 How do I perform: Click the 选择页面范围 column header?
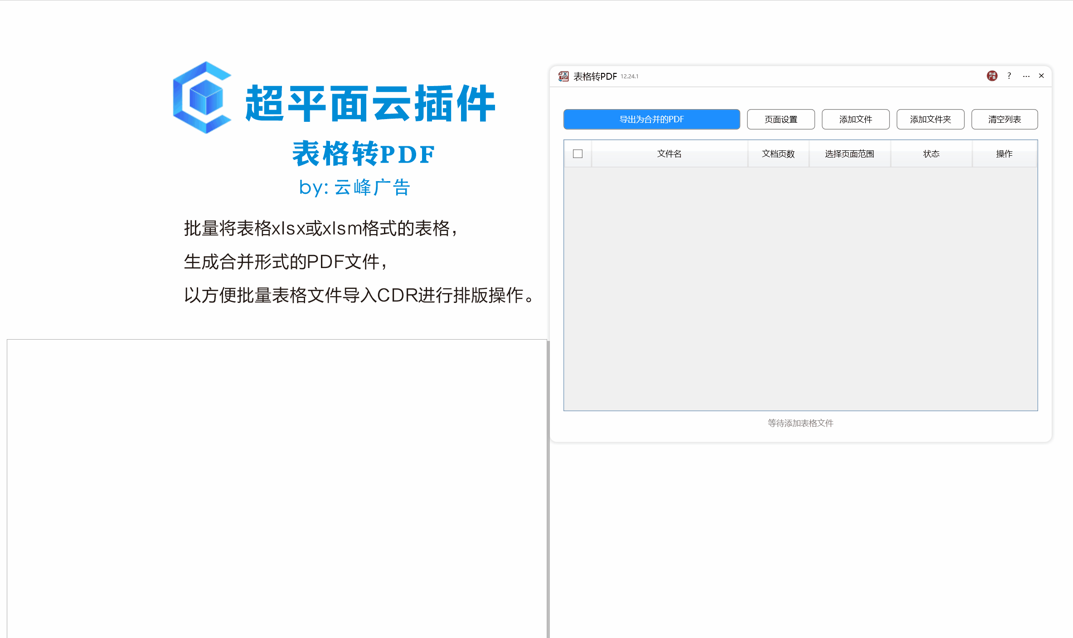849,154
